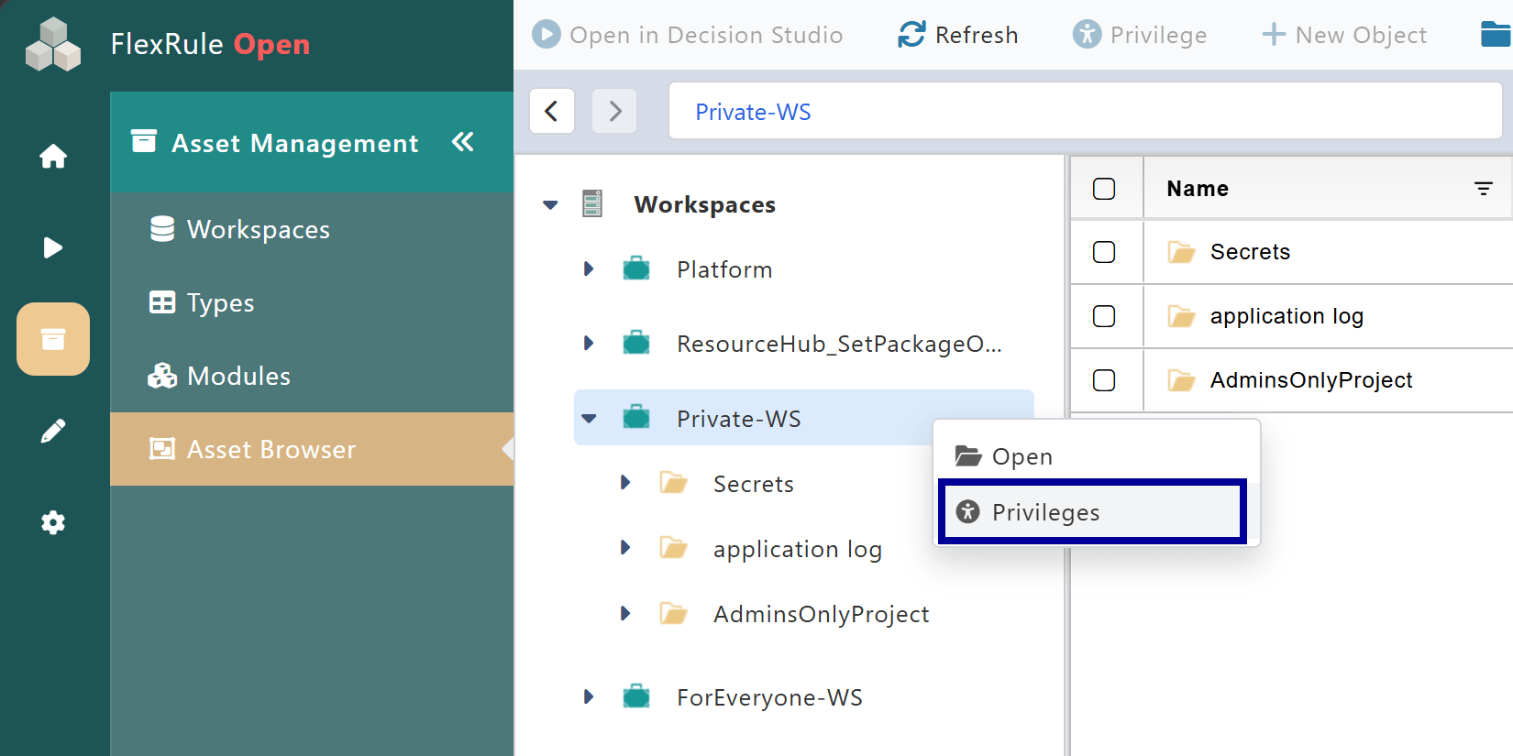Expand the ForEveryone-WS workspace node
This screenshot has height=756, width=1513.
(589, 697)
